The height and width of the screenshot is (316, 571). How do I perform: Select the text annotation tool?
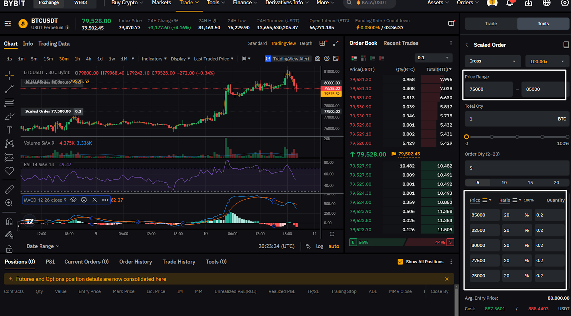pyautogui.click(x=9, y=130)
